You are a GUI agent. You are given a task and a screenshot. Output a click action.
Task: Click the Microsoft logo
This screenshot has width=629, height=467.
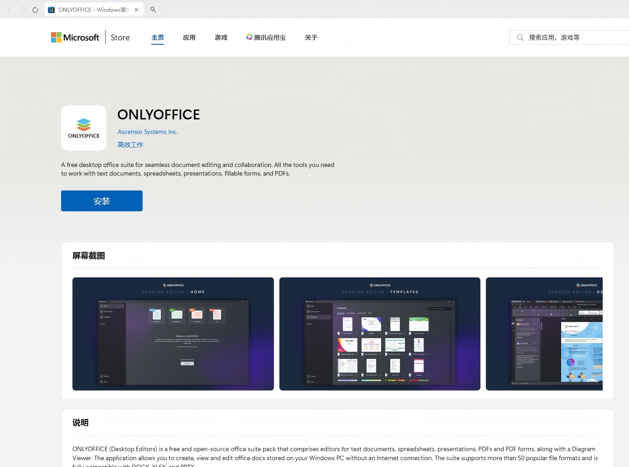click(75, 38)
